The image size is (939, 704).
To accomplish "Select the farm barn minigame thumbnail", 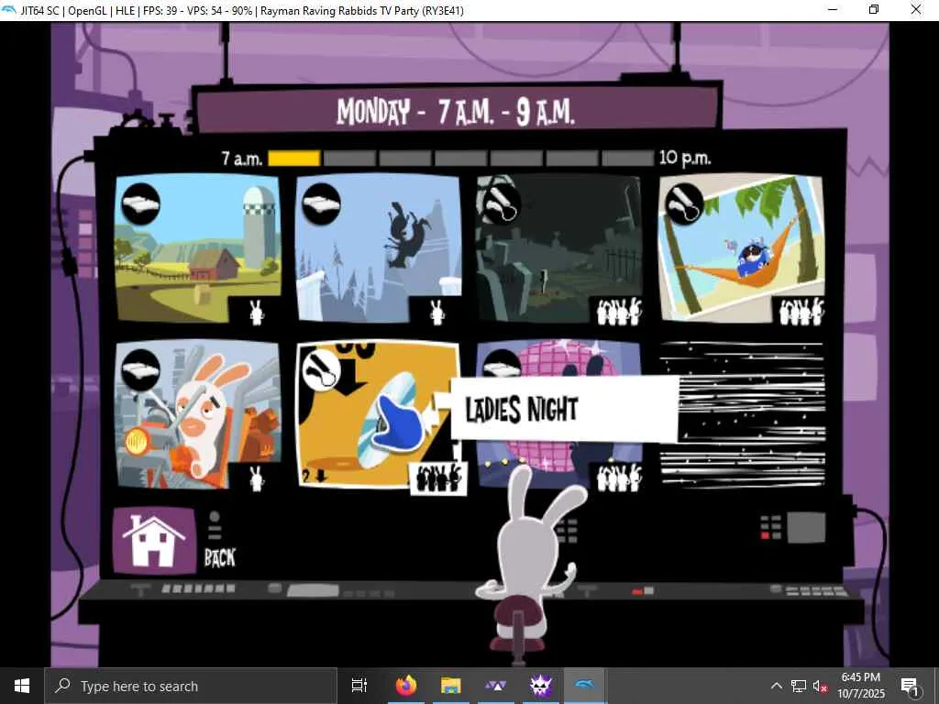I will pyautogui.click(x=197, y=247).
